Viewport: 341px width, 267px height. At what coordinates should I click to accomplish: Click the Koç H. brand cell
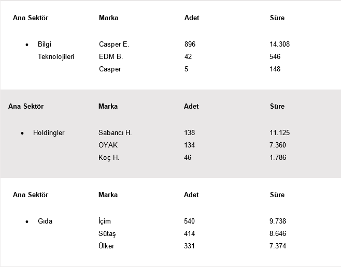109,158
